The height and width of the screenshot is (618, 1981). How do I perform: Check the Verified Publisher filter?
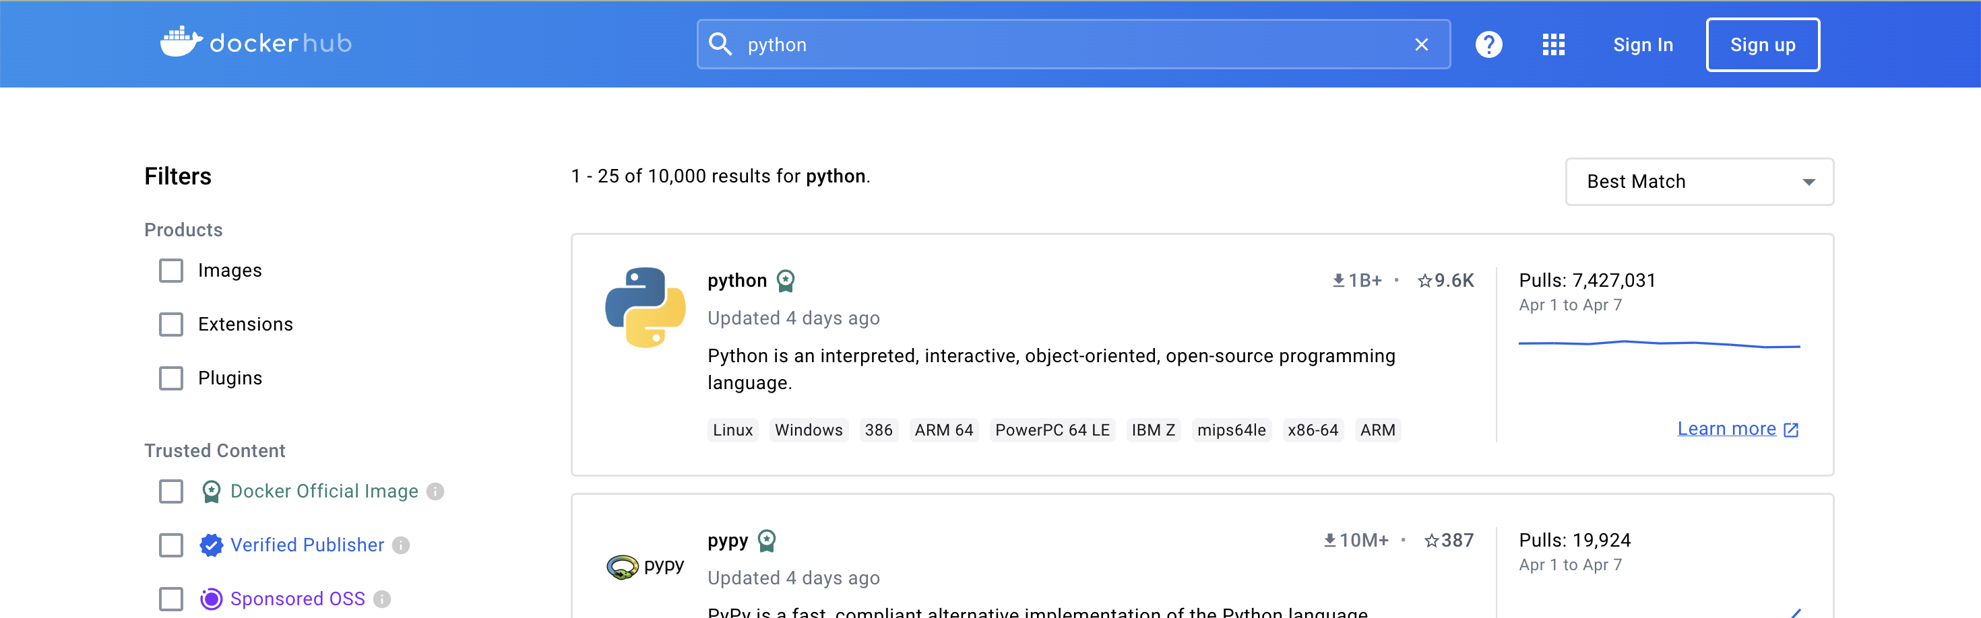(170, 545)
